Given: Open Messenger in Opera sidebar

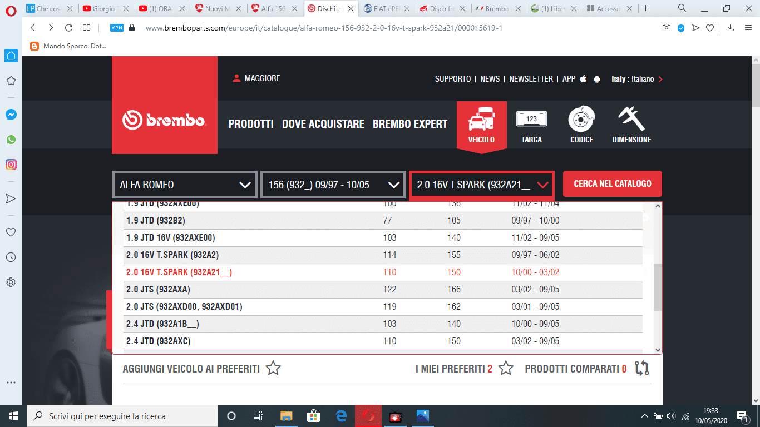Looking at the screenshot, I should [11, 115].
